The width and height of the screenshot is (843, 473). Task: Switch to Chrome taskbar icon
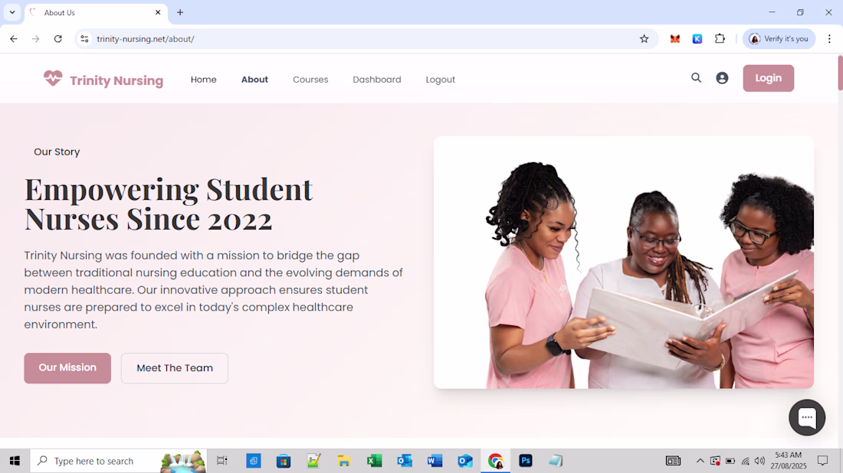point(495,461)
